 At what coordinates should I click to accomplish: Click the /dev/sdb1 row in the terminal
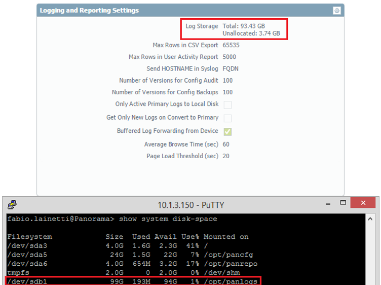pyautogui.click(x=133, y=281)
